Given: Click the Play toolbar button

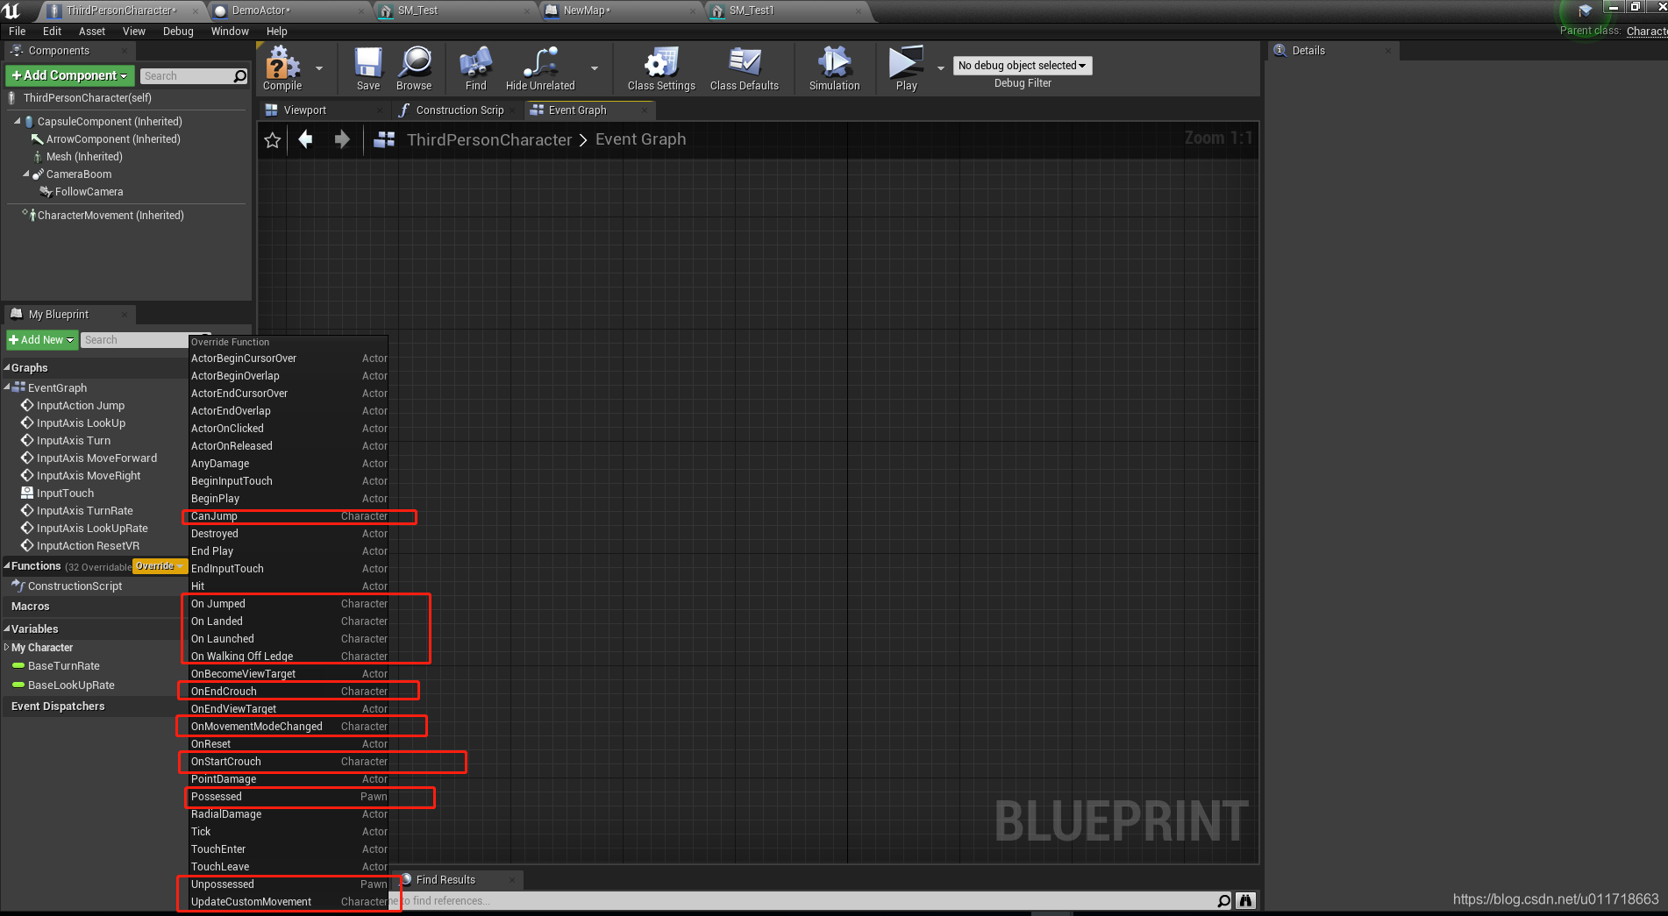Looking at the screenshot, I should coord(906,68).
